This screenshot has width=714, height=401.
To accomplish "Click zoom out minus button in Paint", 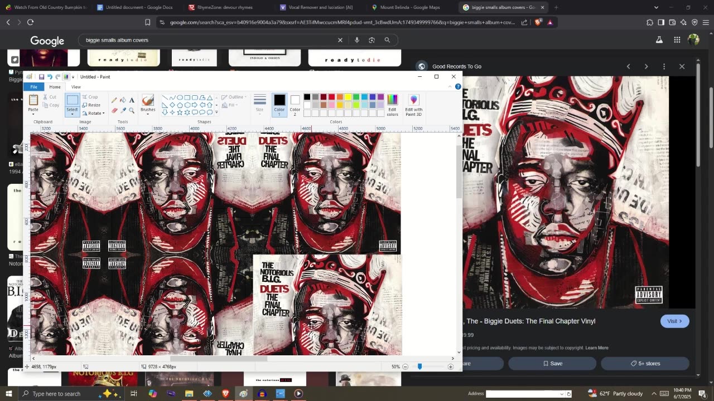I will pyautogui.click(x=406, y=366).
